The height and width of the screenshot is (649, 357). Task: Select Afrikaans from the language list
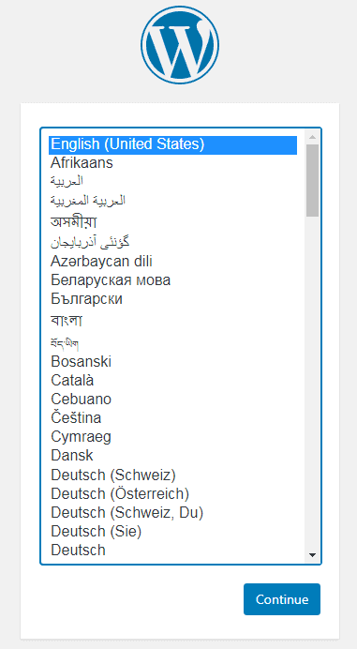(173, 163)
